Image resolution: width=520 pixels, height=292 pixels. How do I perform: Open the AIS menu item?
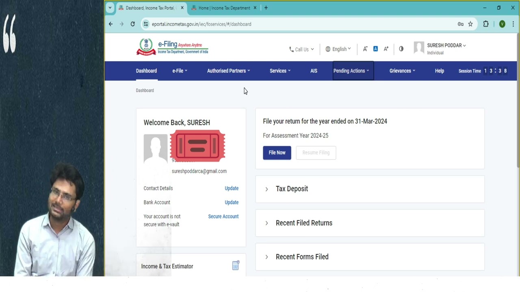(x=314, y=71)
